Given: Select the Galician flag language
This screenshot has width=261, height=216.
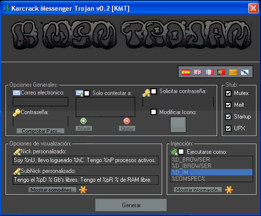Looking at the screenshot, I should [245, 72].
